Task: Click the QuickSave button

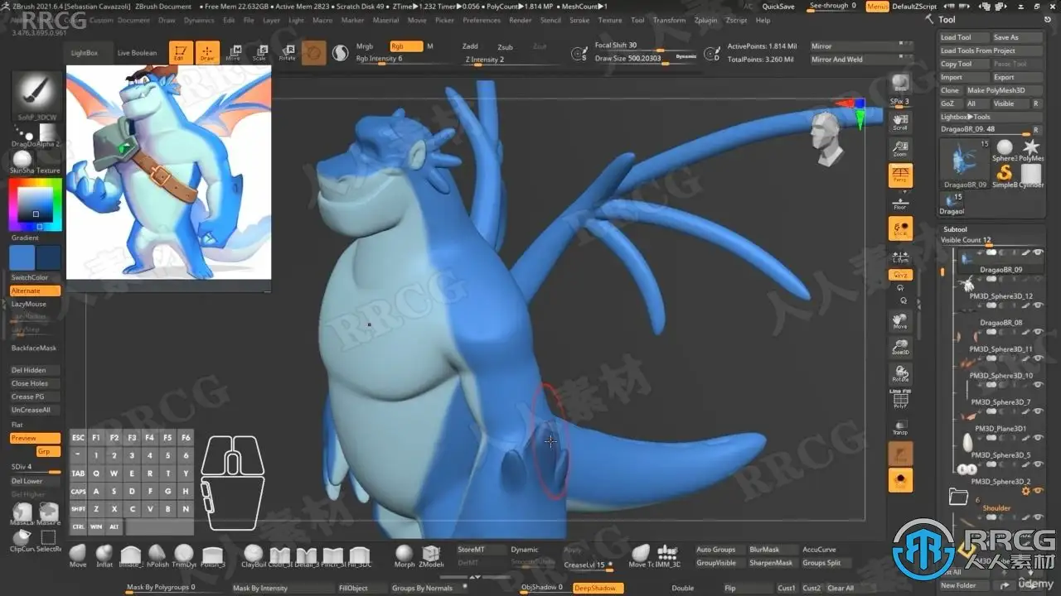Action: click(778, 7)
